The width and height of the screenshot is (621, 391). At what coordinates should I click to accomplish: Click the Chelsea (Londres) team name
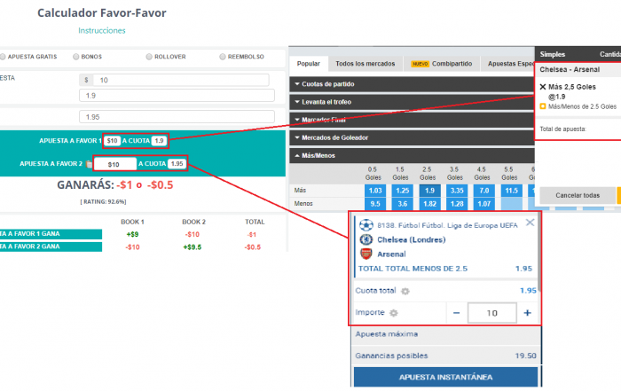click(x=411, y=239)
